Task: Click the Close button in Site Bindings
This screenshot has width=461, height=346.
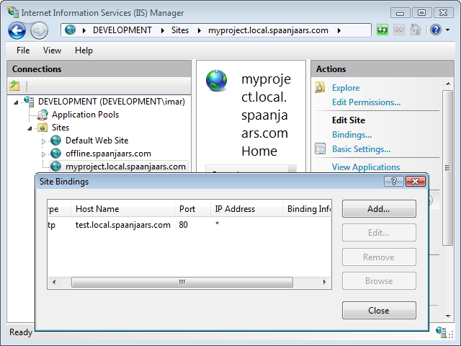Action: pyautogui.click(x=379, y=311)
